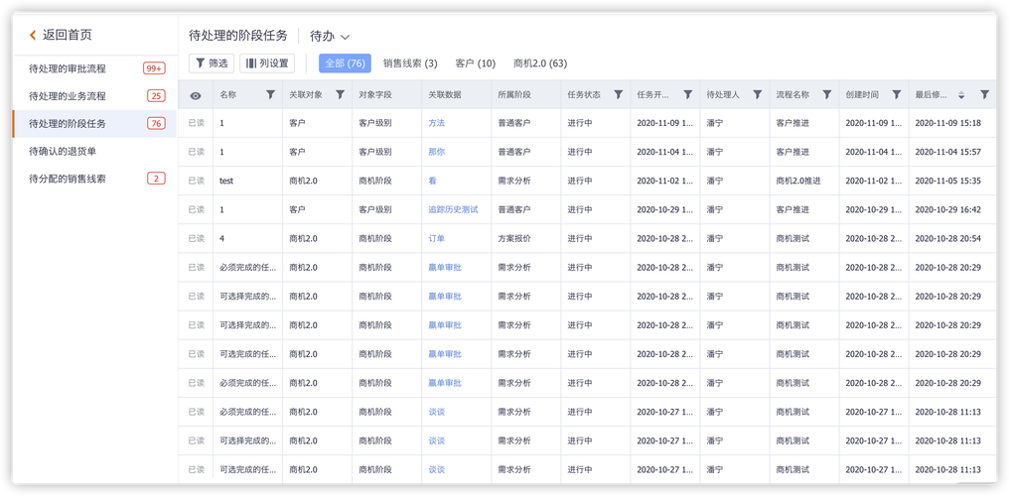Open the filter icon on the 名称 column

click(x=270, y=94)
